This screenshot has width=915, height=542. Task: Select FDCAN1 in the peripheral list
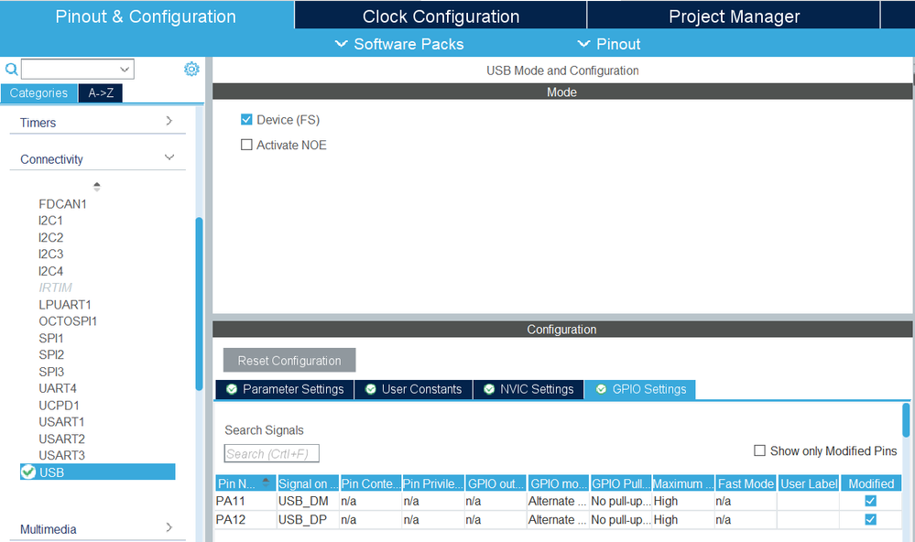[x=62, y=203]
